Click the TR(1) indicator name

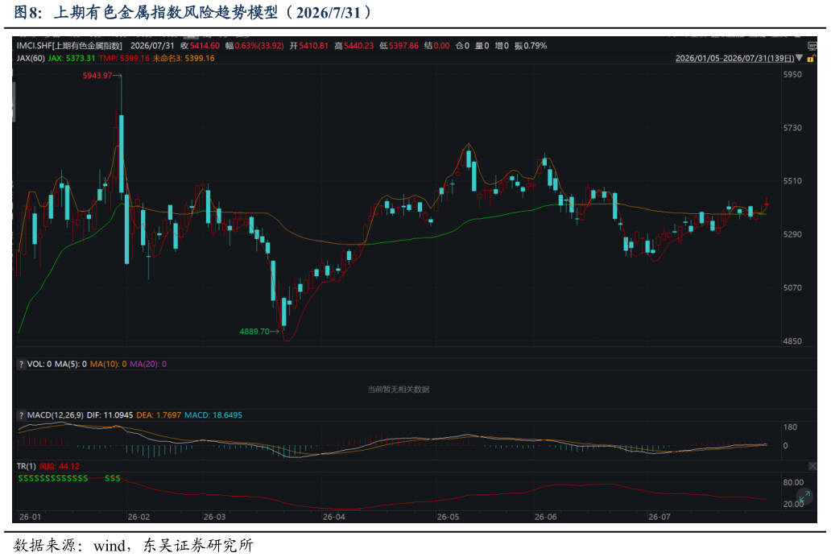(x=26, y=466)
